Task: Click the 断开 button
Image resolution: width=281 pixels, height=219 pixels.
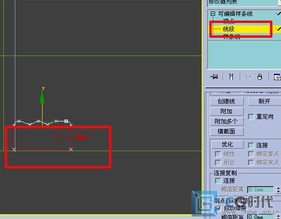Action: pyautogui.click(x=264, y=101)
